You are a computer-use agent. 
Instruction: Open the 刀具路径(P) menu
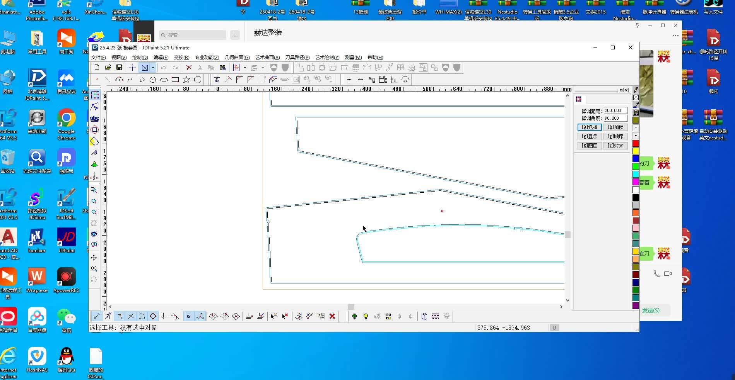[x=297, y=57]
